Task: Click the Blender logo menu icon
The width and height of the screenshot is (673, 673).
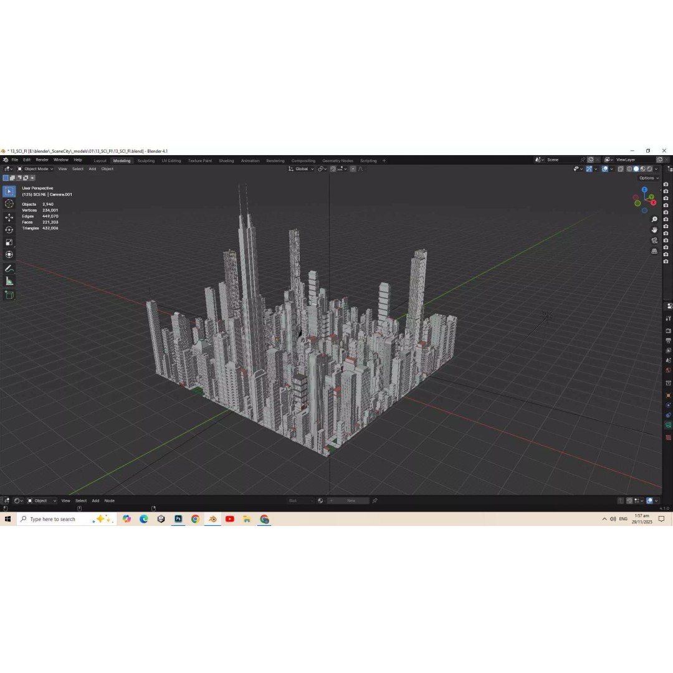Action: (5, 160)
